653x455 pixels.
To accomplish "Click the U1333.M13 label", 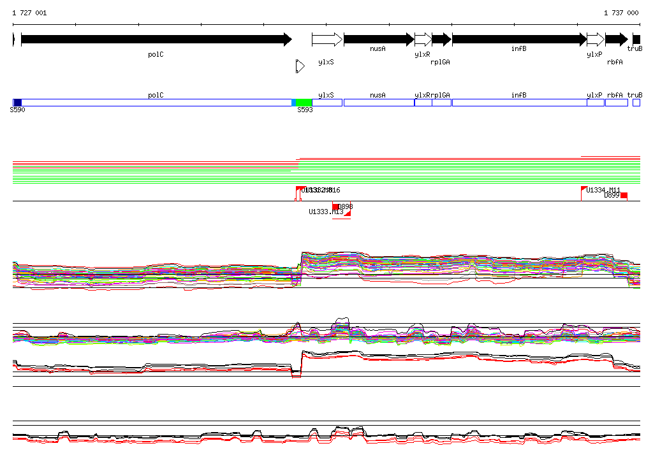I will click(326, 212).
